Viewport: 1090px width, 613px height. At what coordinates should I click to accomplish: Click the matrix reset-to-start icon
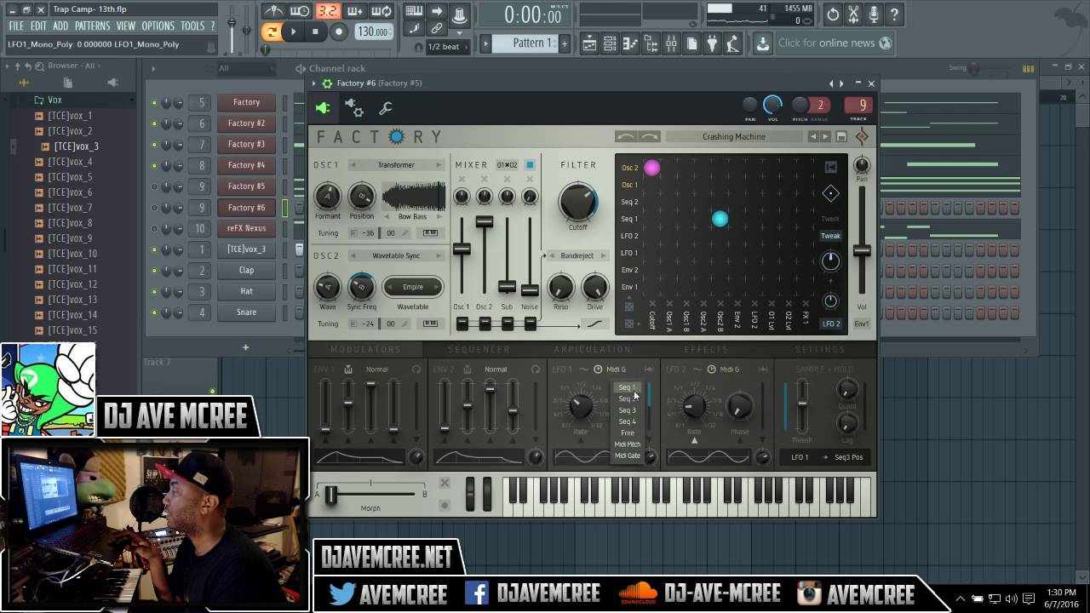point(830,168)
